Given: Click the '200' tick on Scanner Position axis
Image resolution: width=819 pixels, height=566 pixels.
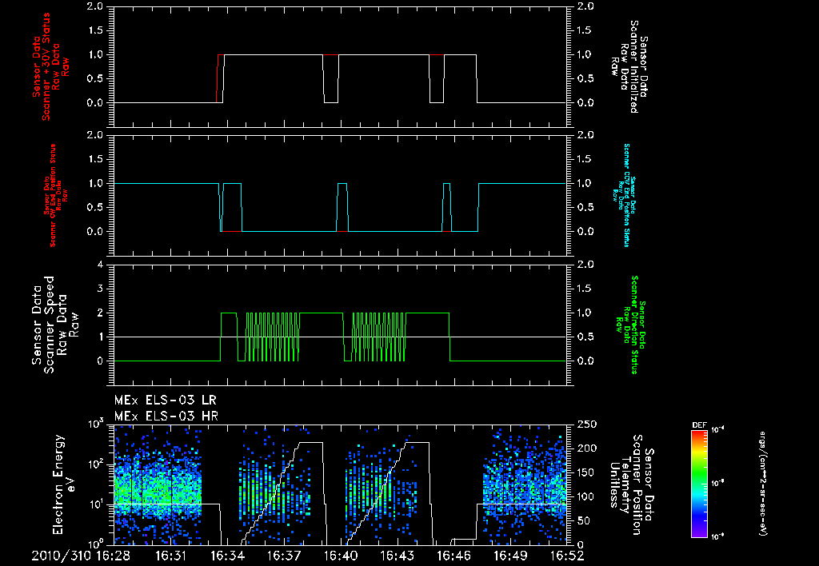Looking at the screenshot, I should 587,448.
